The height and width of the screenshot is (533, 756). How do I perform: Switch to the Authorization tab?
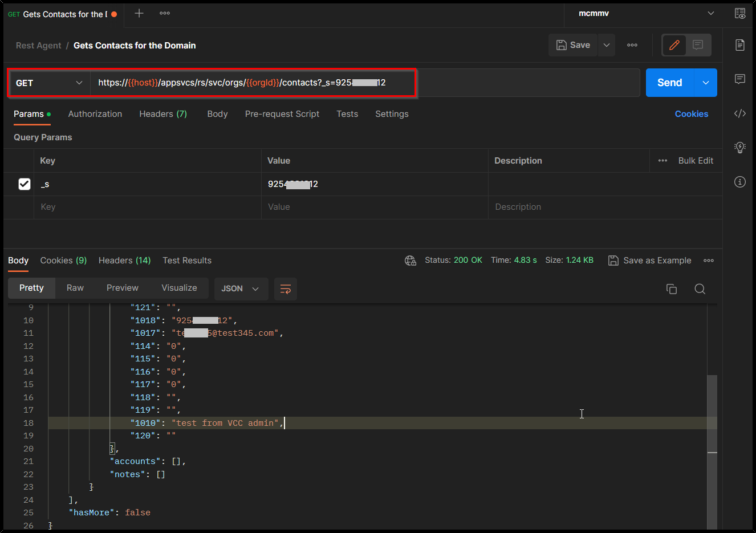[95, 114]
